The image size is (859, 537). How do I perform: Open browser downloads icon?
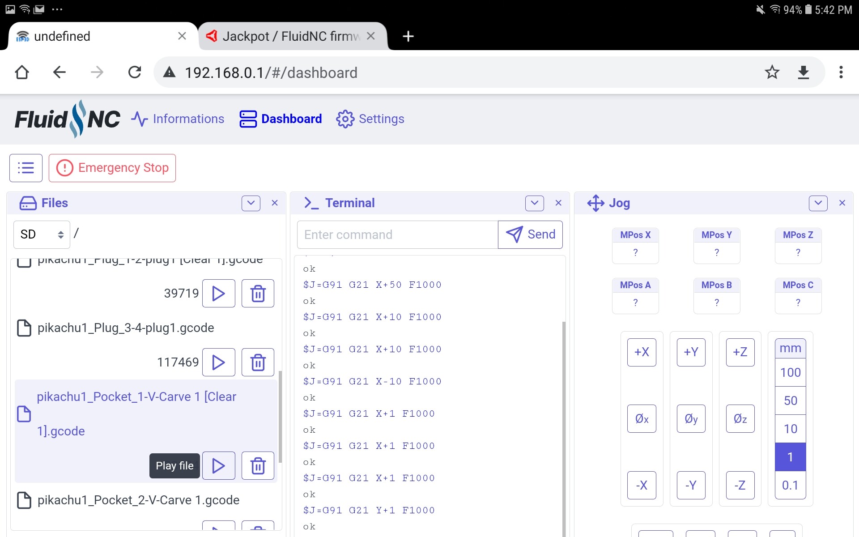[804, 72]
